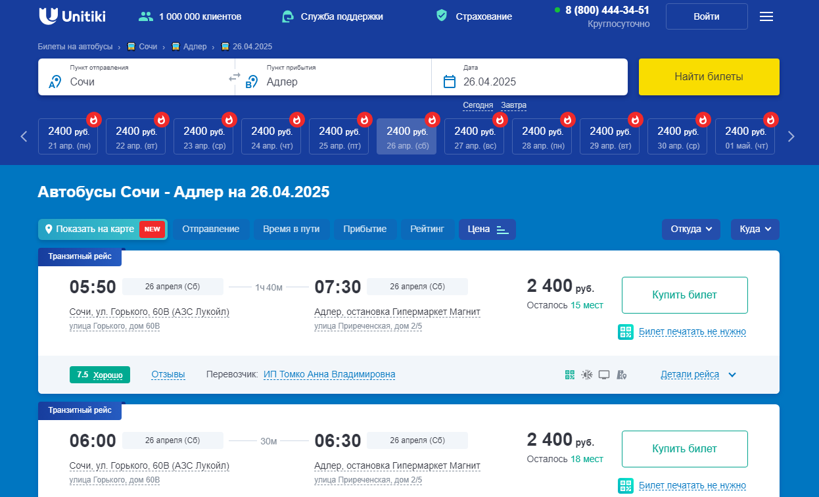Open the hamburger menu icon
Viewport: 819px width, 497px height.
[766, 16]
